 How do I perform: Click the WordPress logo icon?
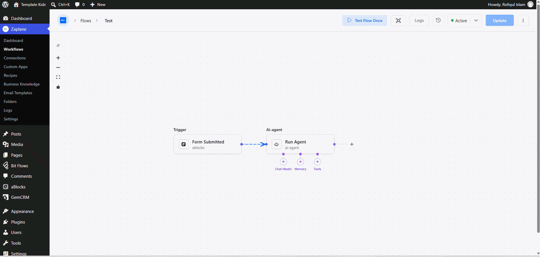[x=5, y=4]
